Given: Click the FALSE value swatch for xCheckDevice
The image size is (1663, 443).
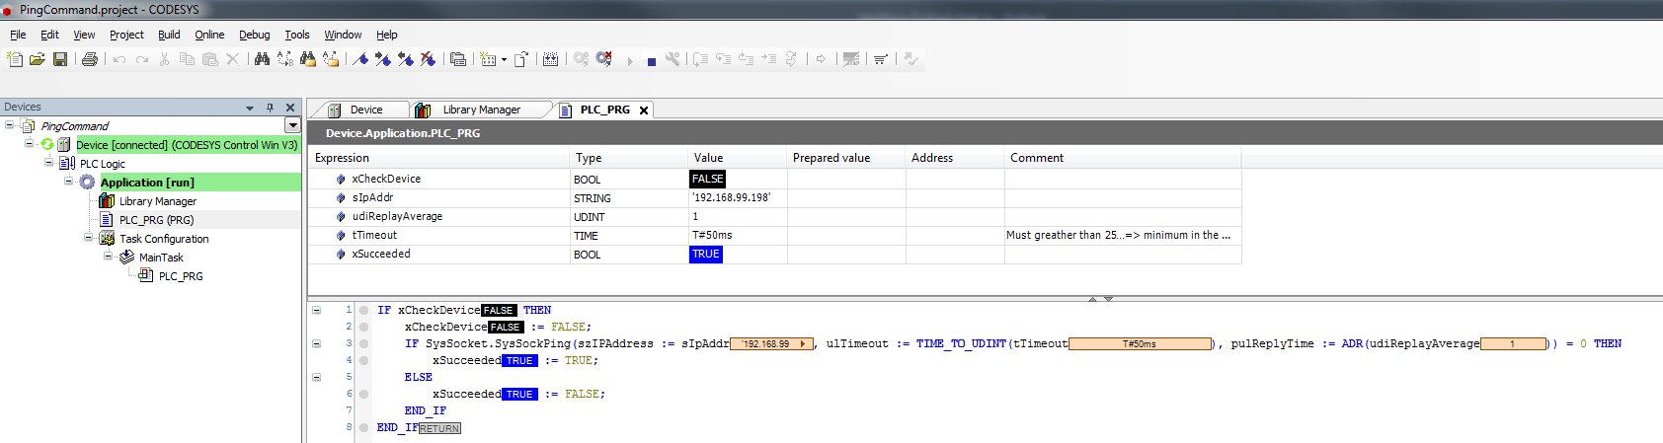Looking at the screenshot, I should point(707,179).
